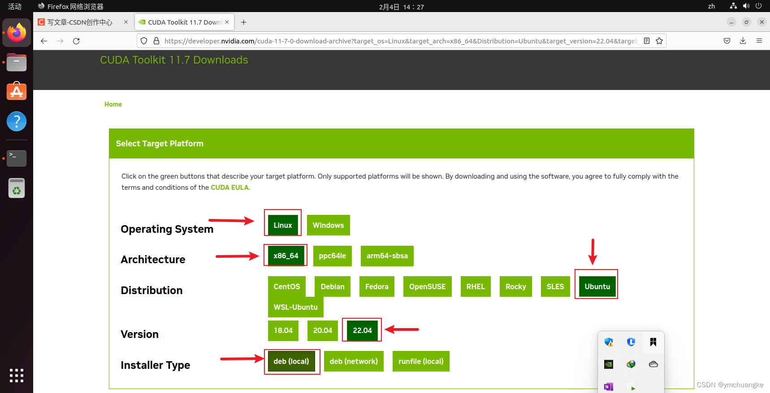
Task: Open Terminal from the dock
Action: [17, 158]
